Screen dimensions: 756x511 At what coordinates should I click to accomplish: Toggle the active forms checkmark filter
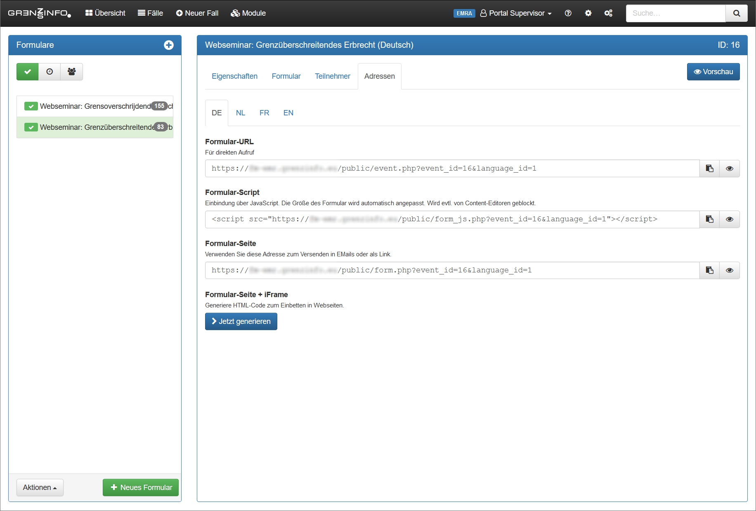coord(28,72)
